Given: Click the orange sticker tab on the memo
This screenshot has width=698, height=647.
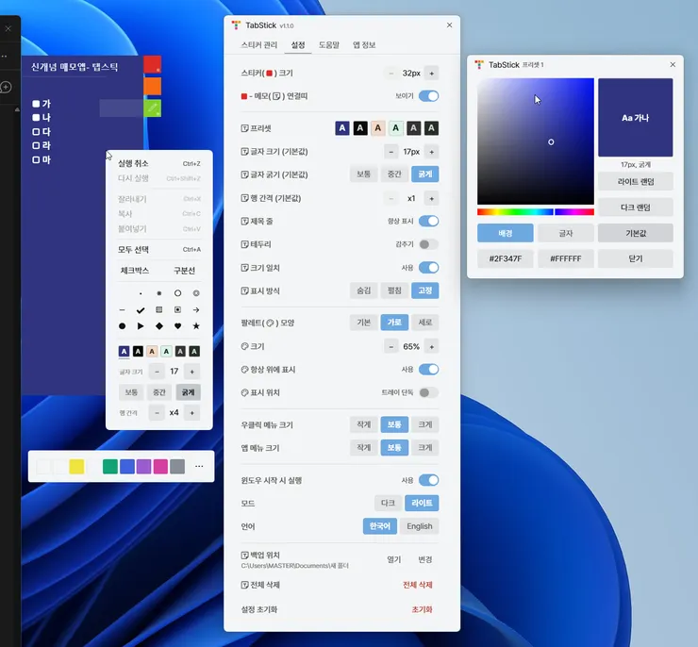Looking at the screenshot, I should [x=152, y=86].
